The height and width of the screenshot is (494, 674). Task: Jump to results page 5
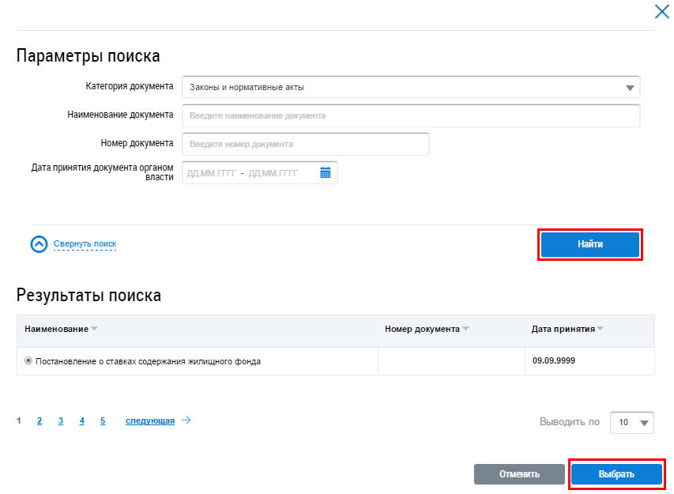point(103,421)
